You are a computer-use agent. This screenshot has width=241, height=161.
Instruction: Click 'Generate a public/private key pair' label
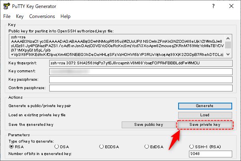point(40,106)
